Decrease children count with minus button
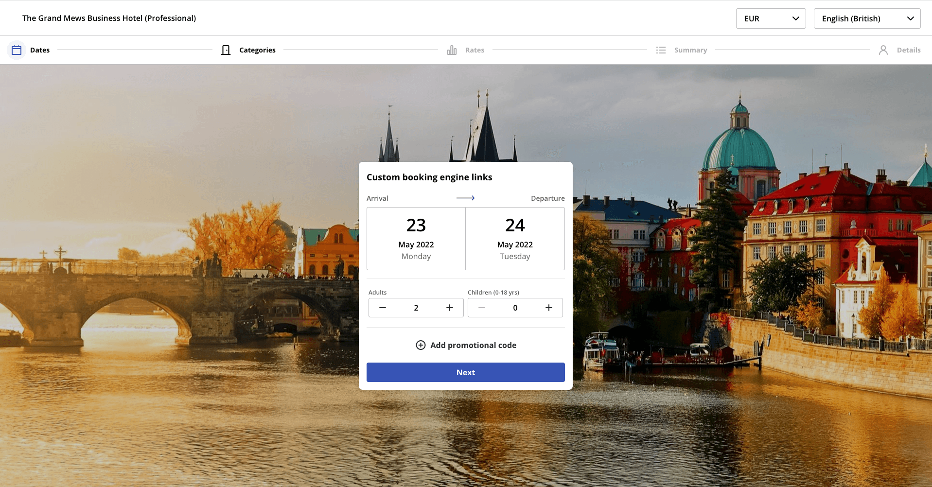This screenshot has height=487, width=932. [x=482, y=308]
